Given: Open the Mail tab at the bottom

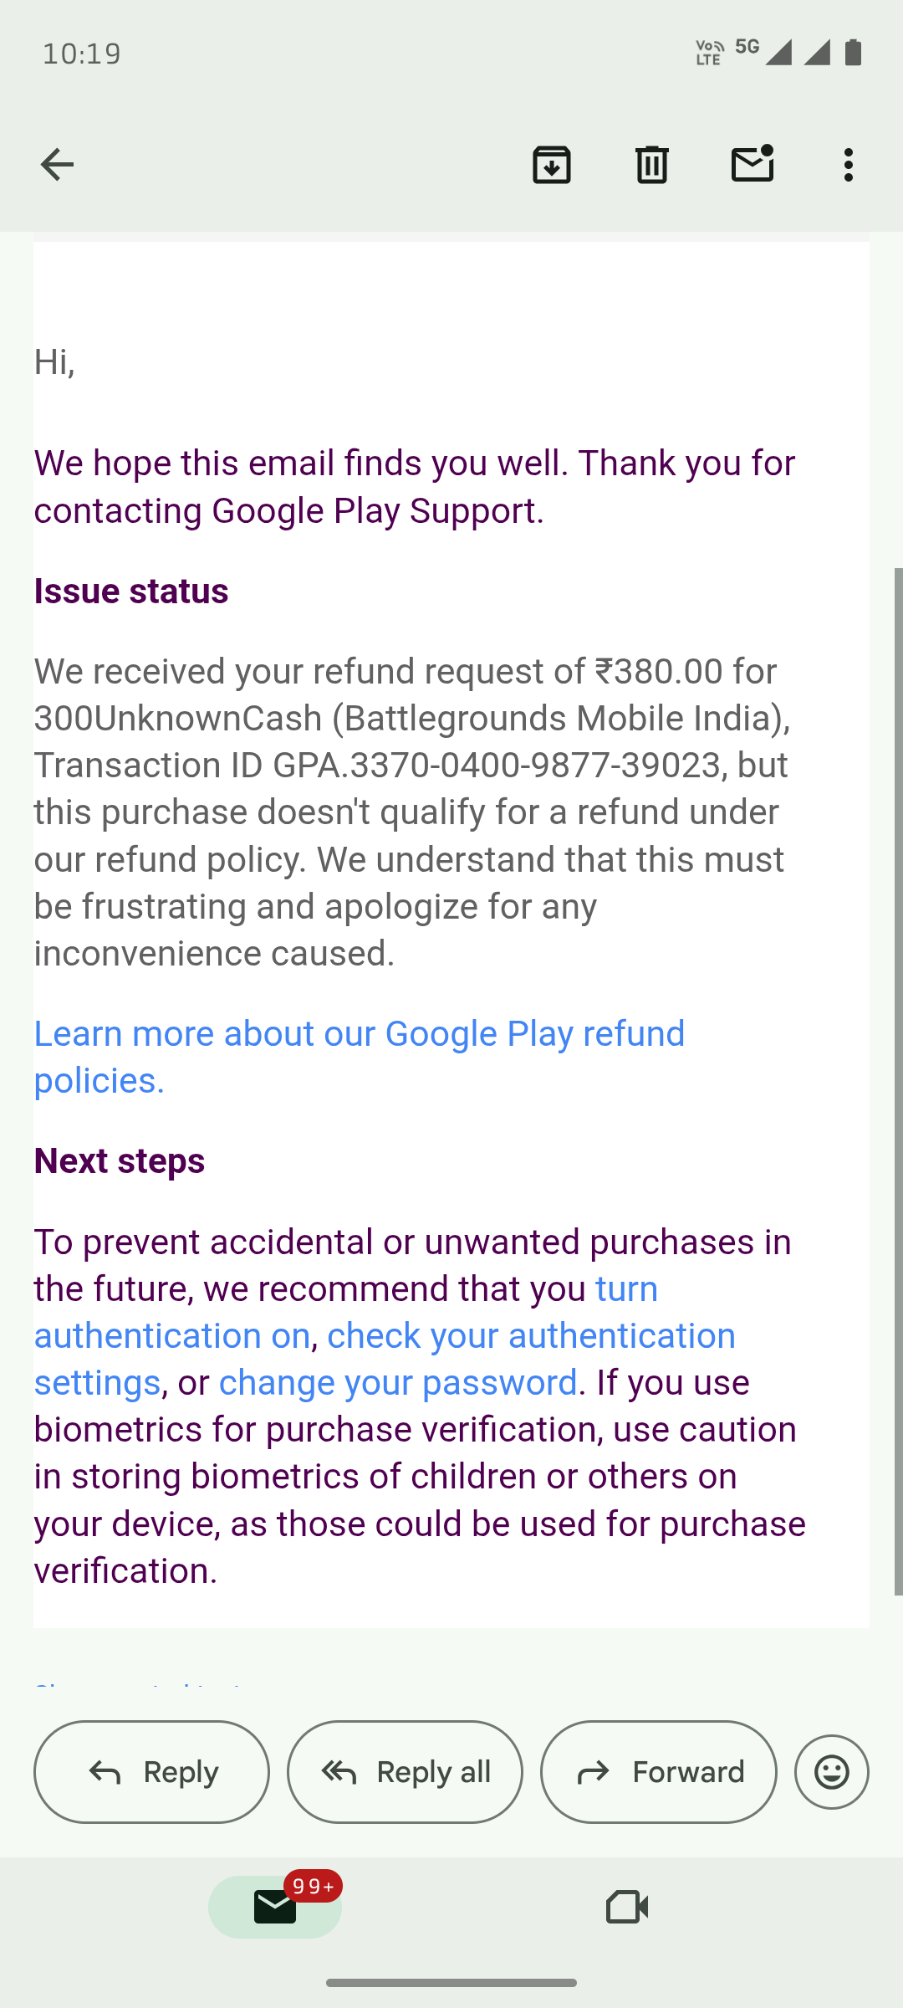Looking at the screenshot, I should point(275,1907).
